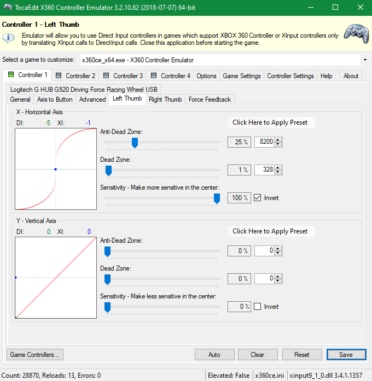Image resolution: width=372 pixels, height=381 pixels.
Task: Click Y Anti-Dead Zone 0 % field
Action: coord(239,251)
